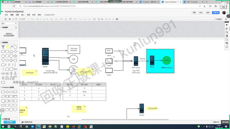Viewport: 230px width, 129px height.
Task: Open the comments speech bubble panel
Action: [227, 47]
